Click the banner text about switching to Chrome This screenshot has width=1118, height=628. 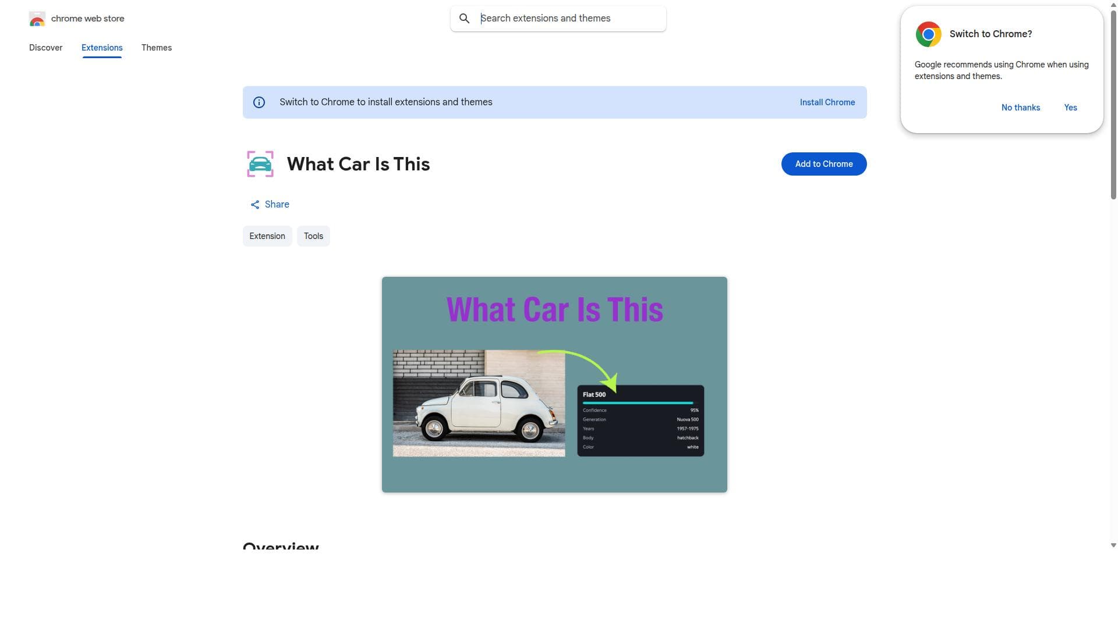(385, 102)
